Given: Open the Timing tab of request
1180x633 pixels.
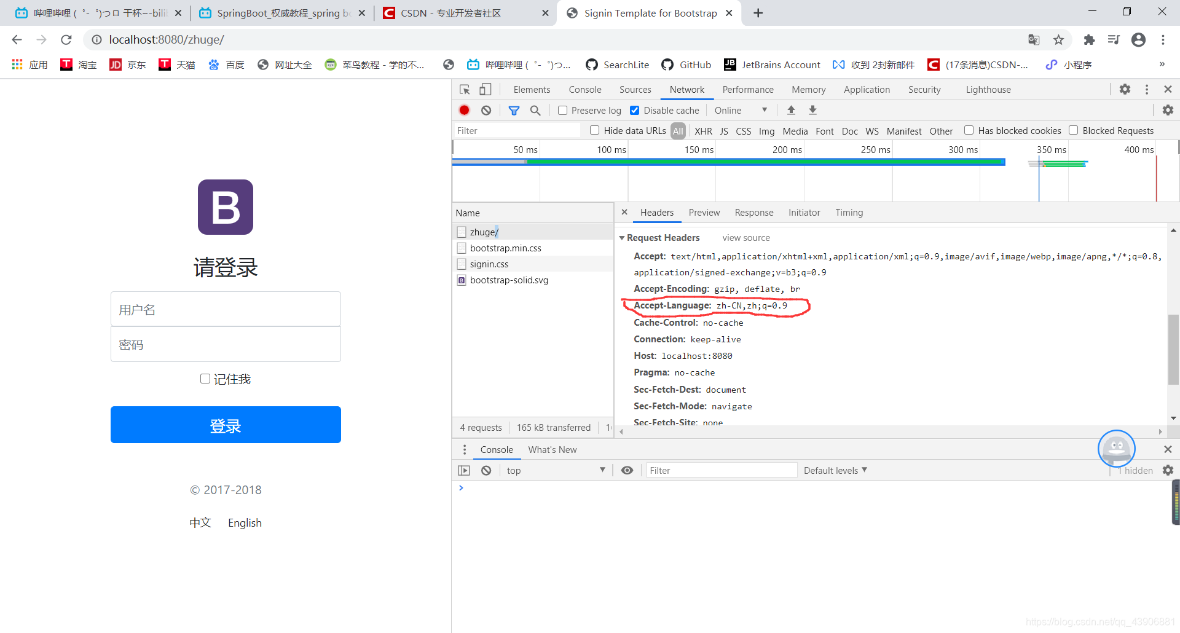Looking at the screenshot, I should click(849, 213).
